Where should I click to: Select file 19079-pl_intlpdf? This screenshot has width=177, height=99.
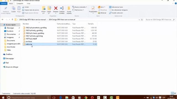(31, 39)
